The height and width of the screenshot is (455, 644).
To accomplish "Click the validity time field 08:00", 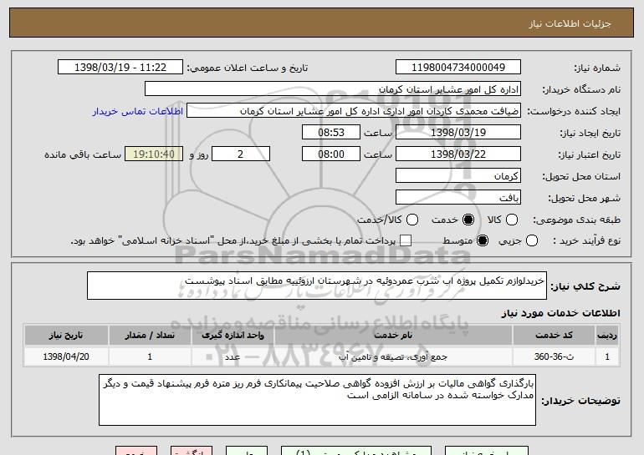I will pos(331,154).
